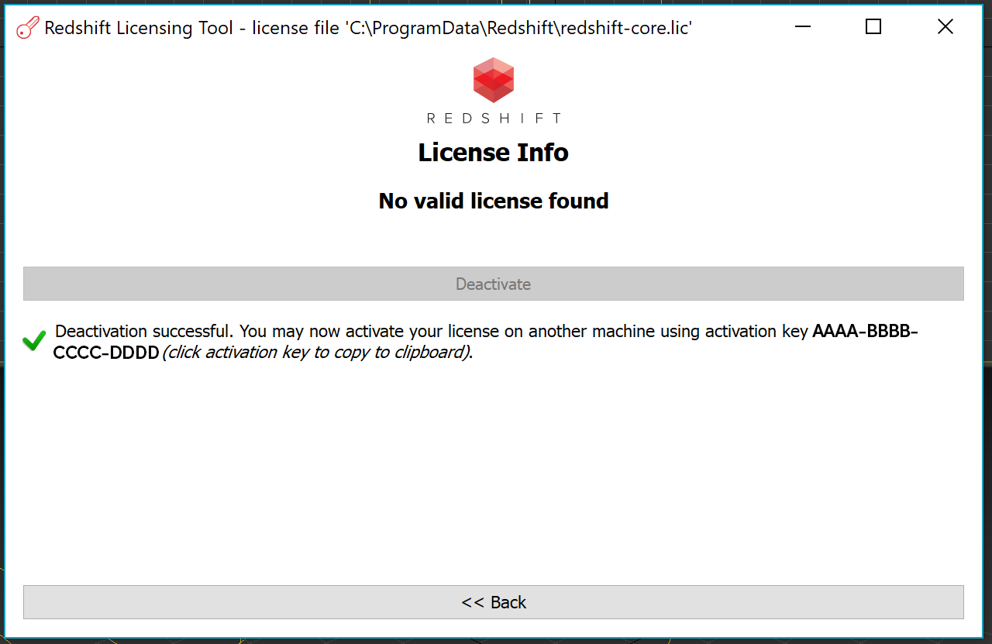Click the License Info heading

[494, 152]
